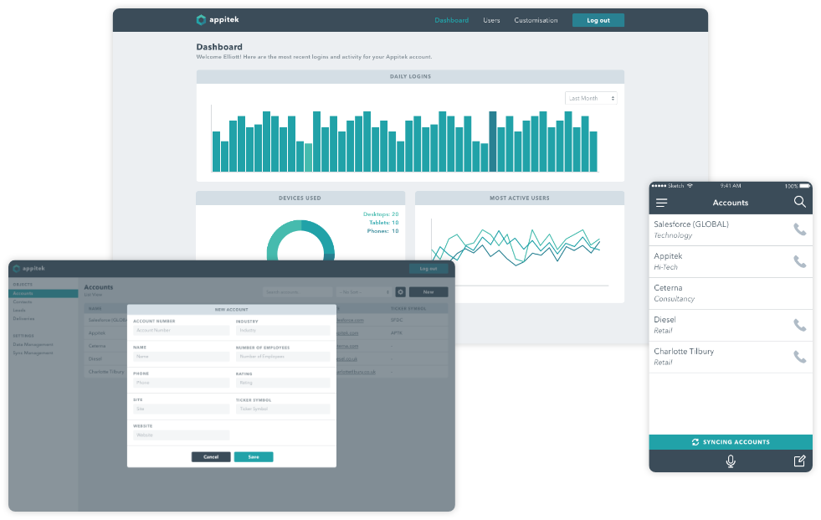821x520 pixels.
Task: Open Data Management under Settings
Action: point(33,344)
